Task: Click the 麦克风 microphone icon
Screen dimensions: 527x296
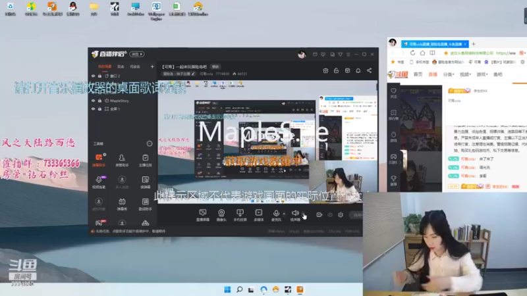Action: pos(276,213)
